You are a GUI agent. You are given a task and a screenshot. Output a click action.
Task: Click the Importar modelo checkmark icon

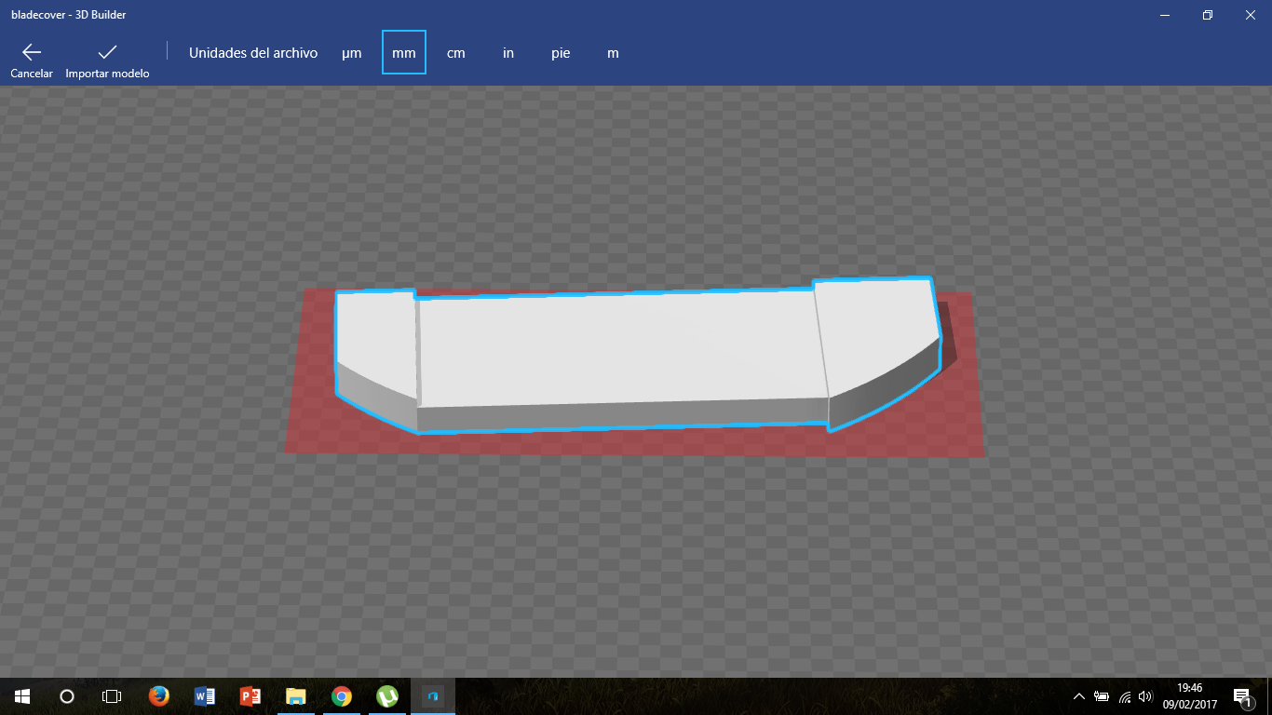click(x=107, y=52)
